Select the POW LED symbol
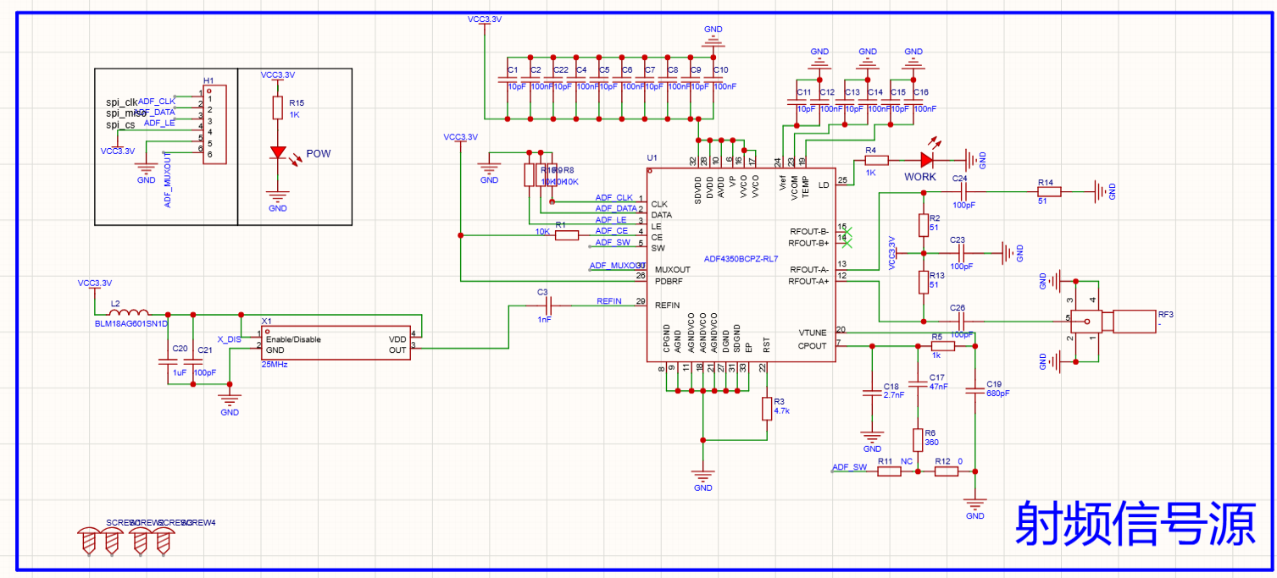 [x=278, y=152]
